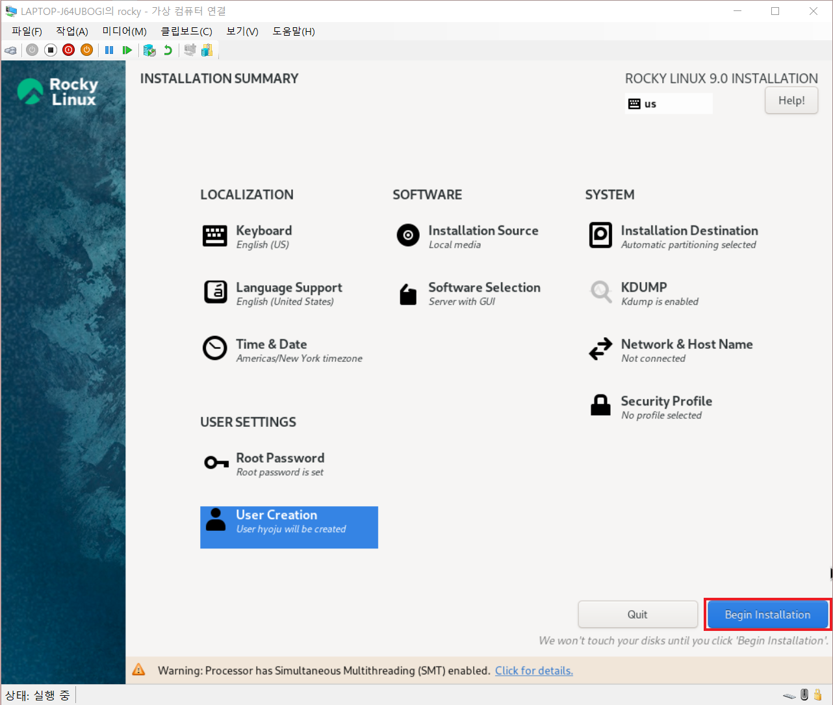Click the keyboard icon in the status bar
Viewport: 833px width, 705px height.
click(789, 695)
